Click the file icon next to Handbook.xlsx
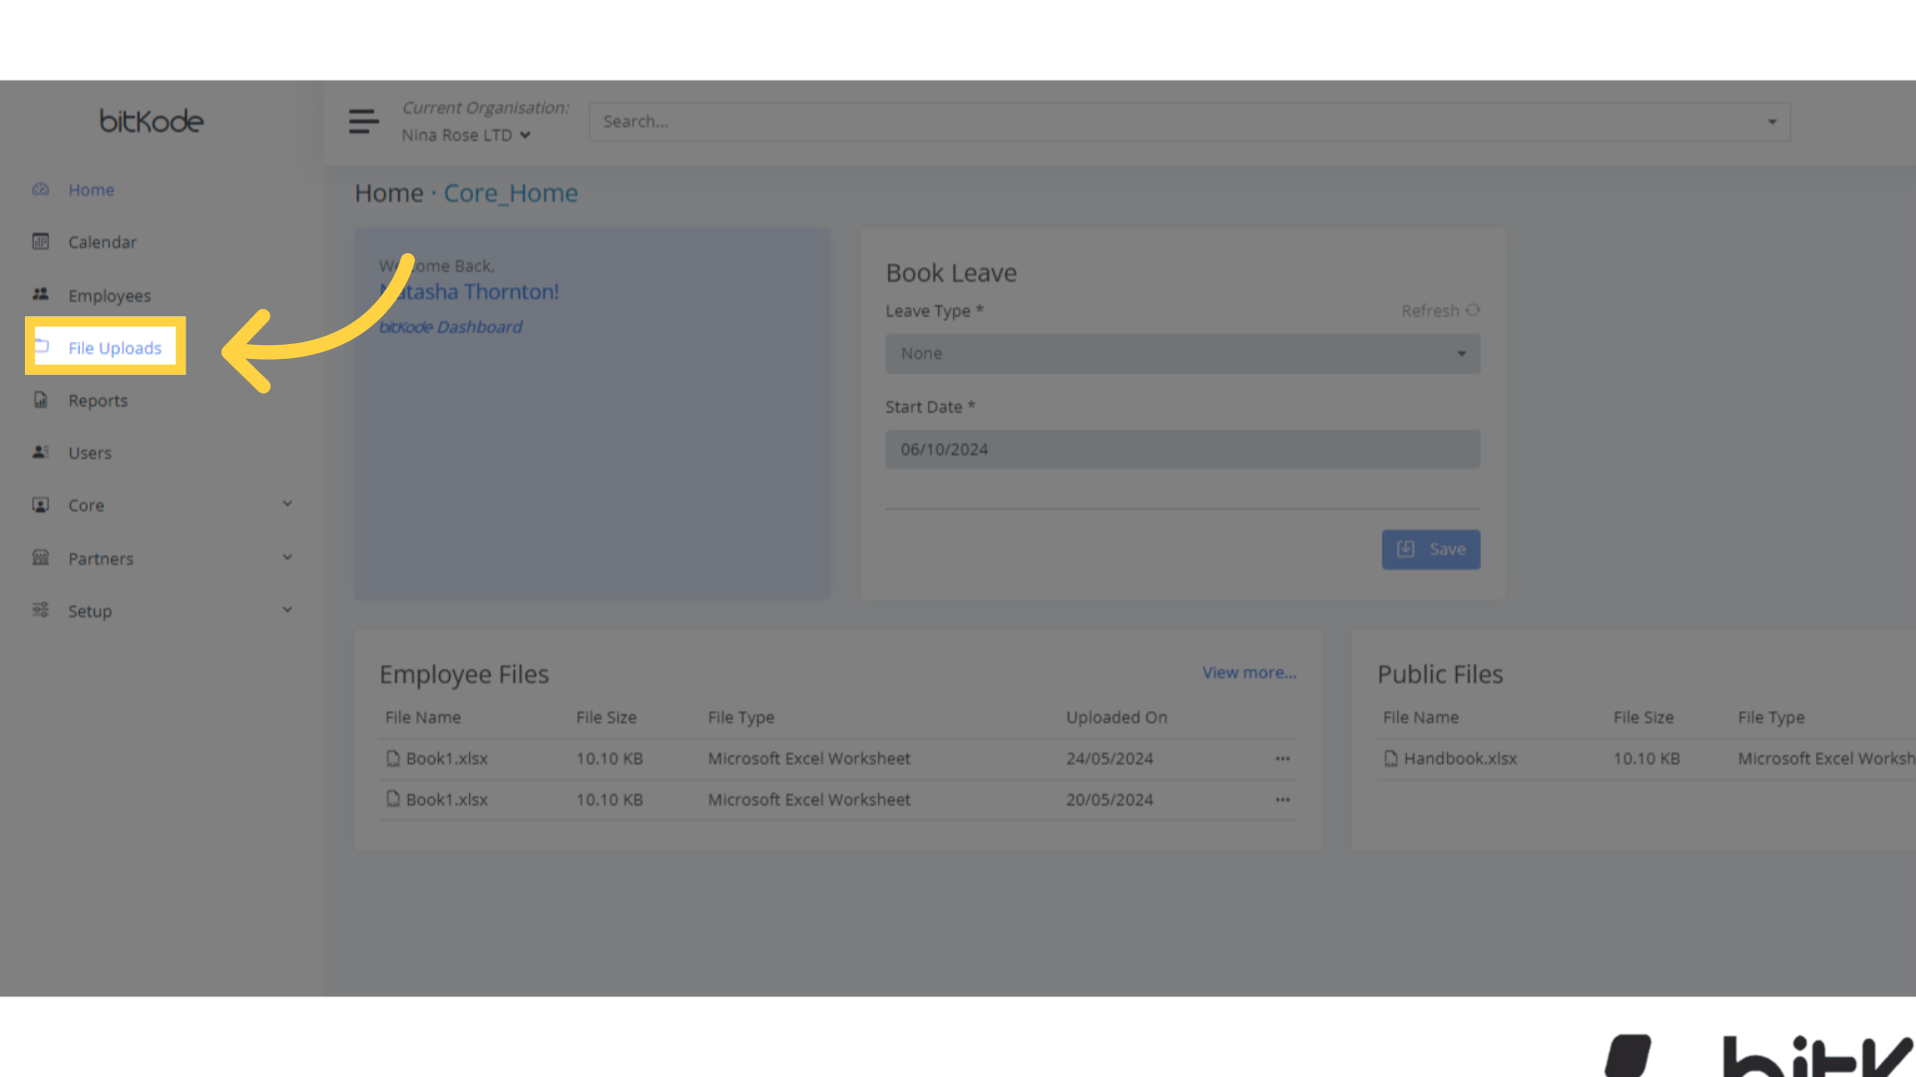This screenshot has width=1916, height=1077. [1391, 758]
